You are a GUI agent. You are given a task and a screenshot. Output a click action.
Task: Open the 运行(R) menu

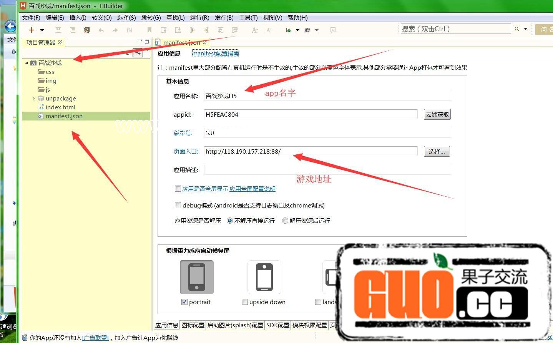pos(200,18)
